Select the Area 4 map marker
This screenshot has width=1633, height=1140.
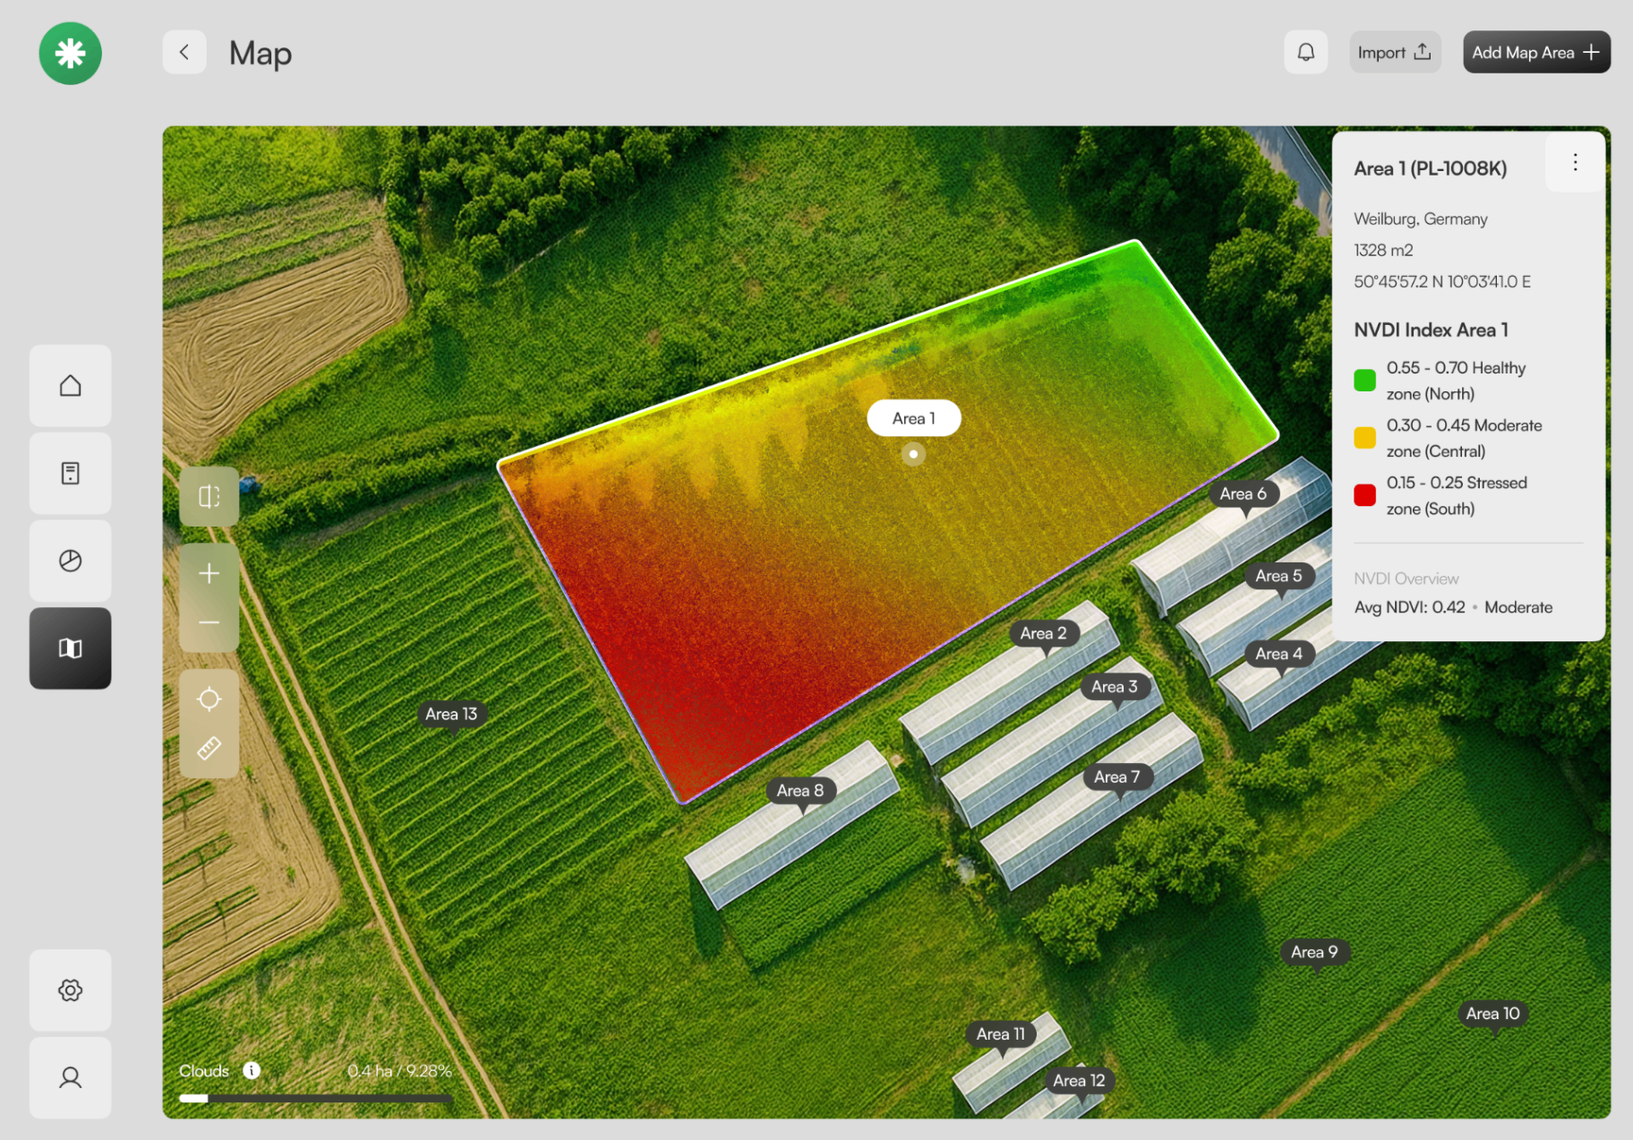point(1279,655)
